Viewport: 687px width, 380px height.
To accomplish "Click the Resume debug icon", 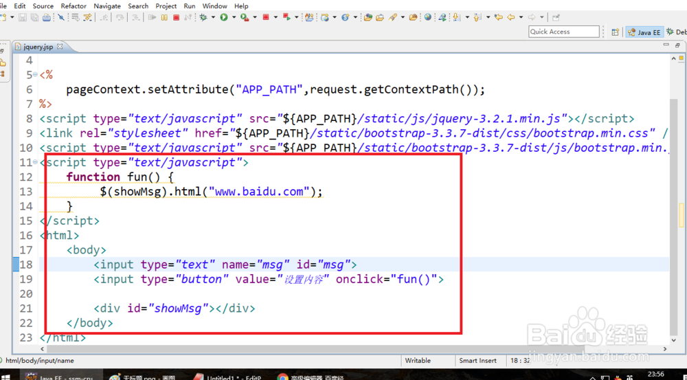I will (x=153, y=18).
